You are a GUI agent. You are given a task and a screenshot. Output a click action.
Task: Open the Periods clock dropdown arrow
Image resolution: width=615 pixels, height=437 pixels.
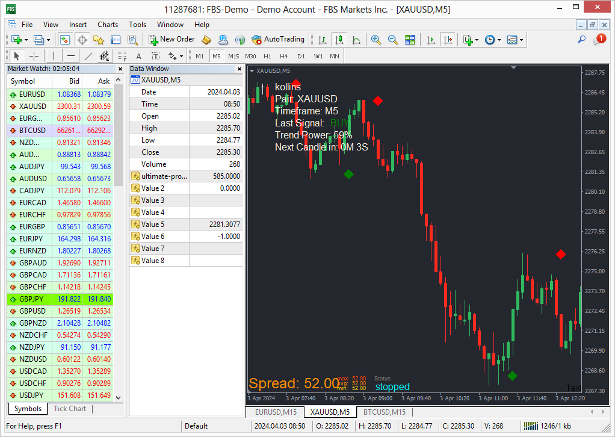(x=499, y=40)
